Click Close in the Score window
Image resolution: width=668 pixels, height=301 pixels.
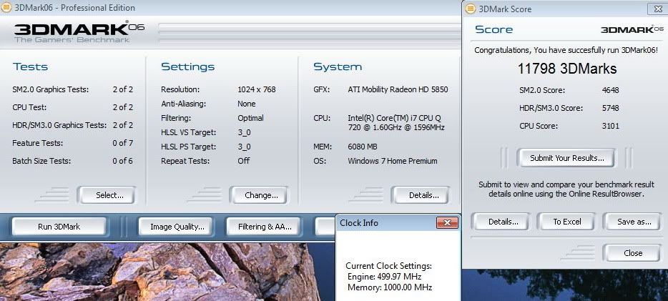tap(632, 253)
